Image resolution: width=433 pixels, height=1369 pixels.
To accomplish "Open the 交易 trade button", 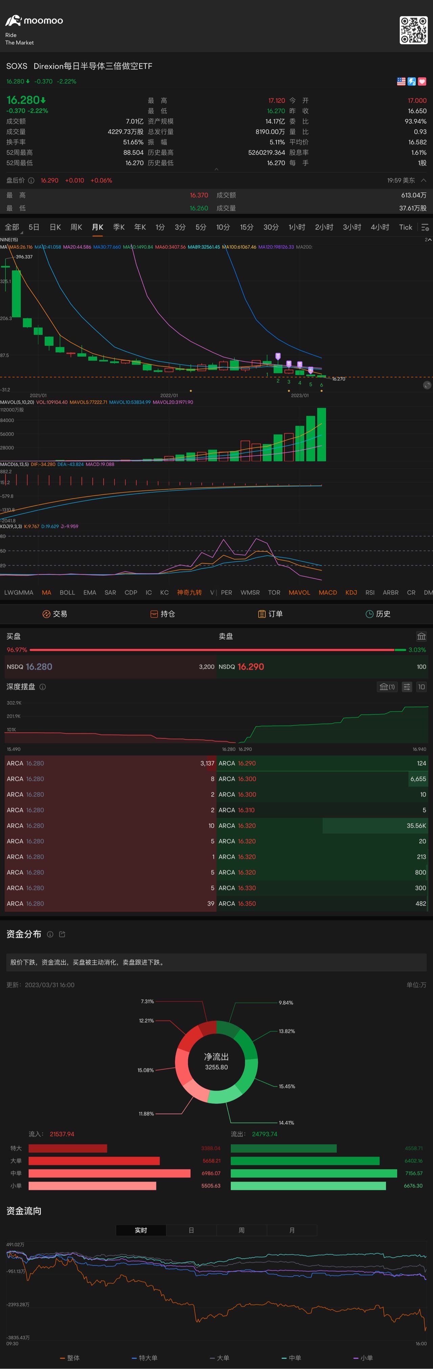I will coord(55,614).
